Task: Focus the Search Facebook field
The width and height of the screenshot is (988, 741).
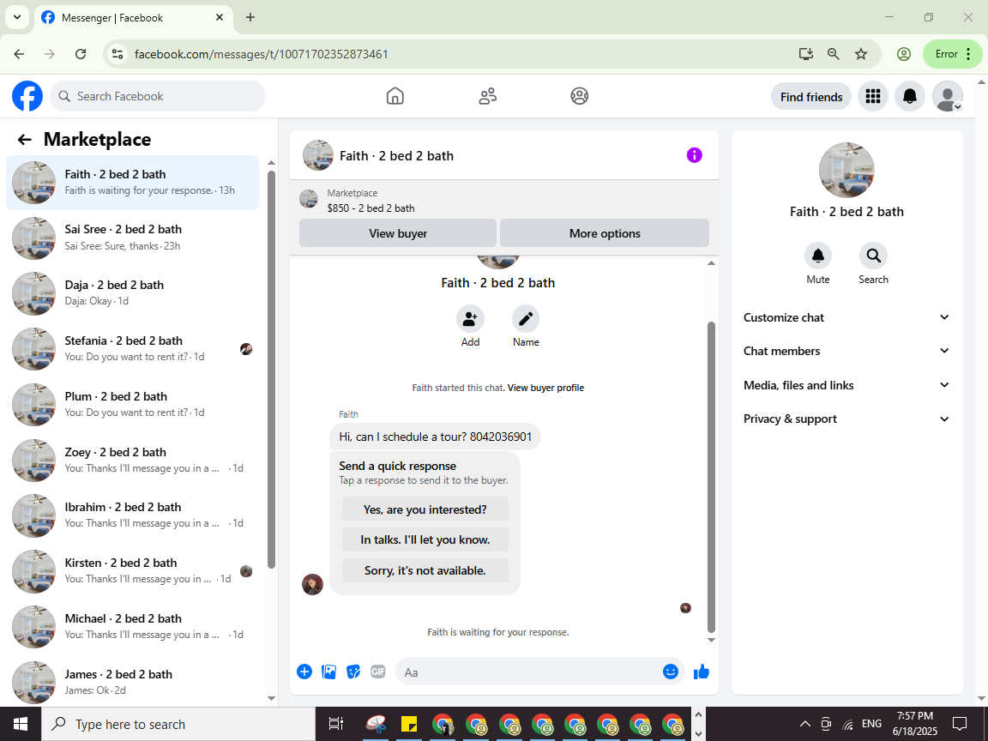Action: point(158,96)
